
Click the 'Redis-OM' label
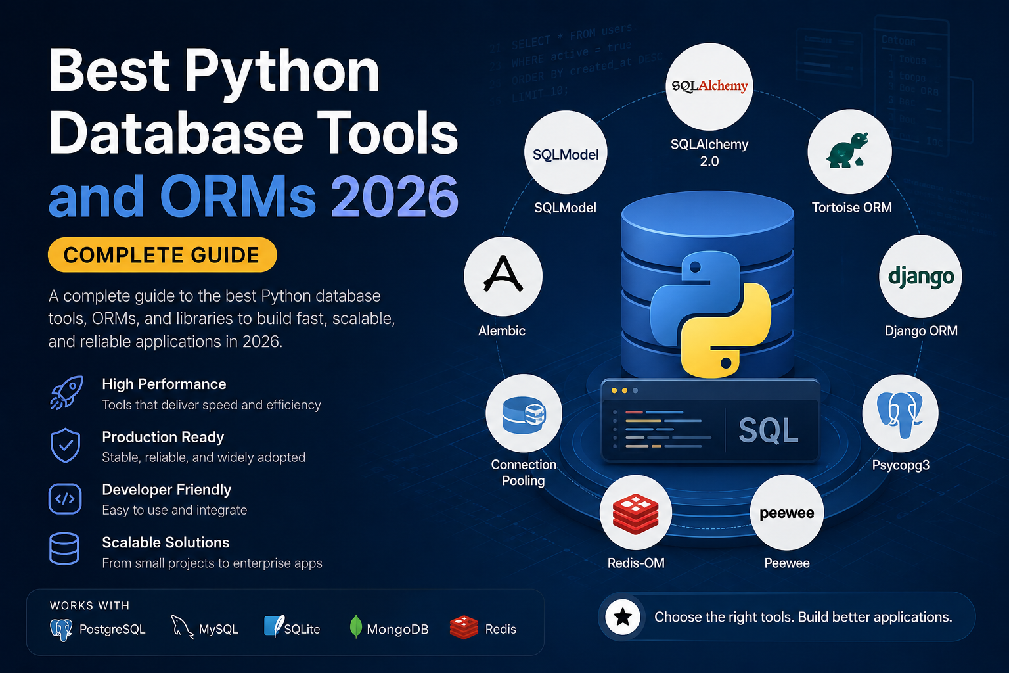coord(636,563)
